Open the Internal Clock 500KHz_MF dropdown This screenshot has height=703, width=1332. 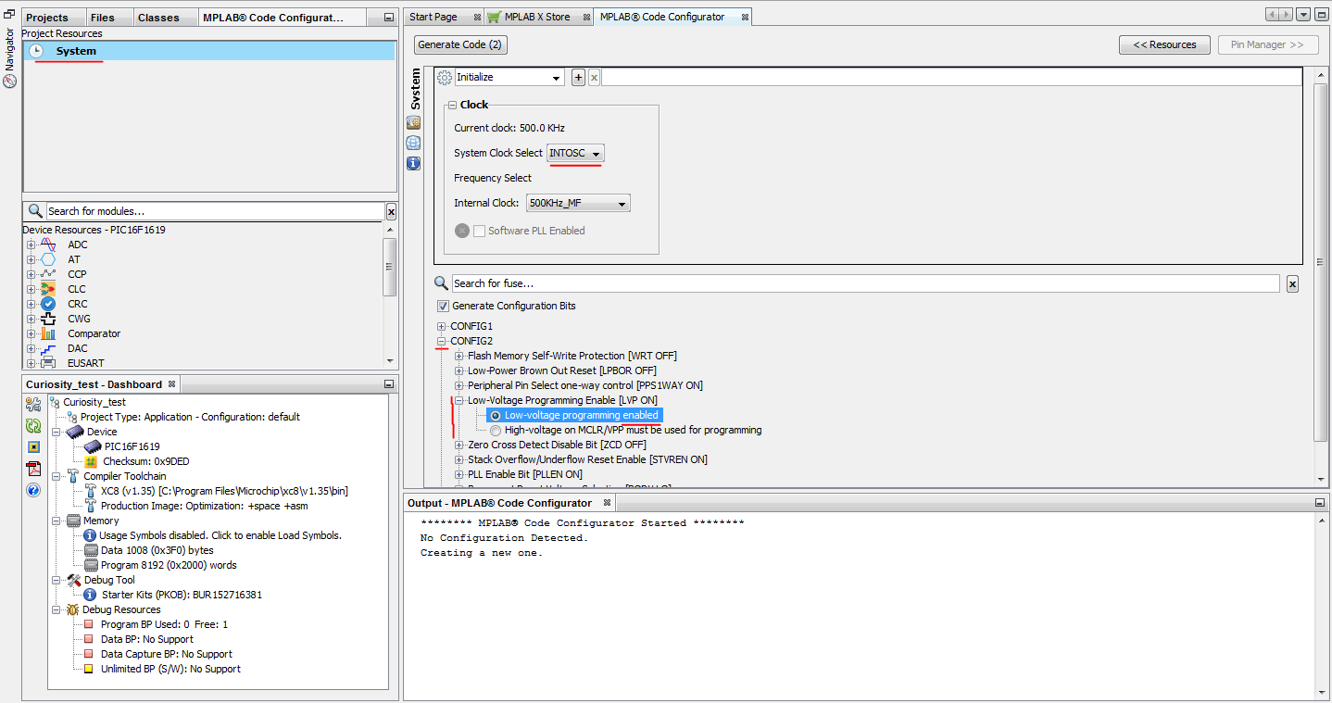pos(578,203)
